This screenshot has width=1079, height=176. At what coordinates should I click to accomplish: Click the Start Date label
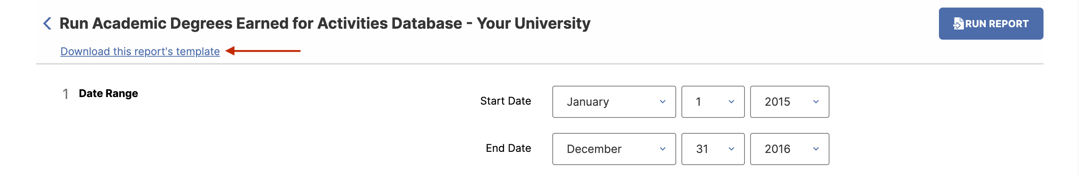click(x=505, y=101)
